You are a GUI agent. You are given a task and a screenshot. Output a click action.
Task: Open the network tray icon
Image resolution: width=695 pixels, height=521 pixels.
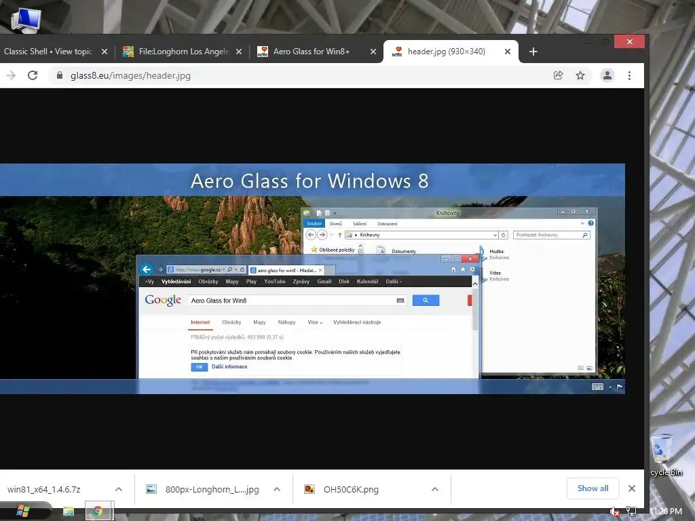631,512
